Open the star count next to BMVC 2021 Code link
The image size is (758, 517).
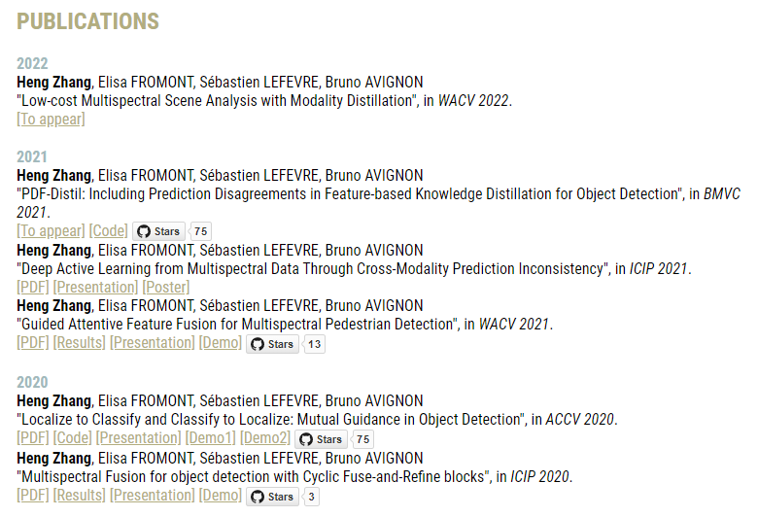coord(201,231)
